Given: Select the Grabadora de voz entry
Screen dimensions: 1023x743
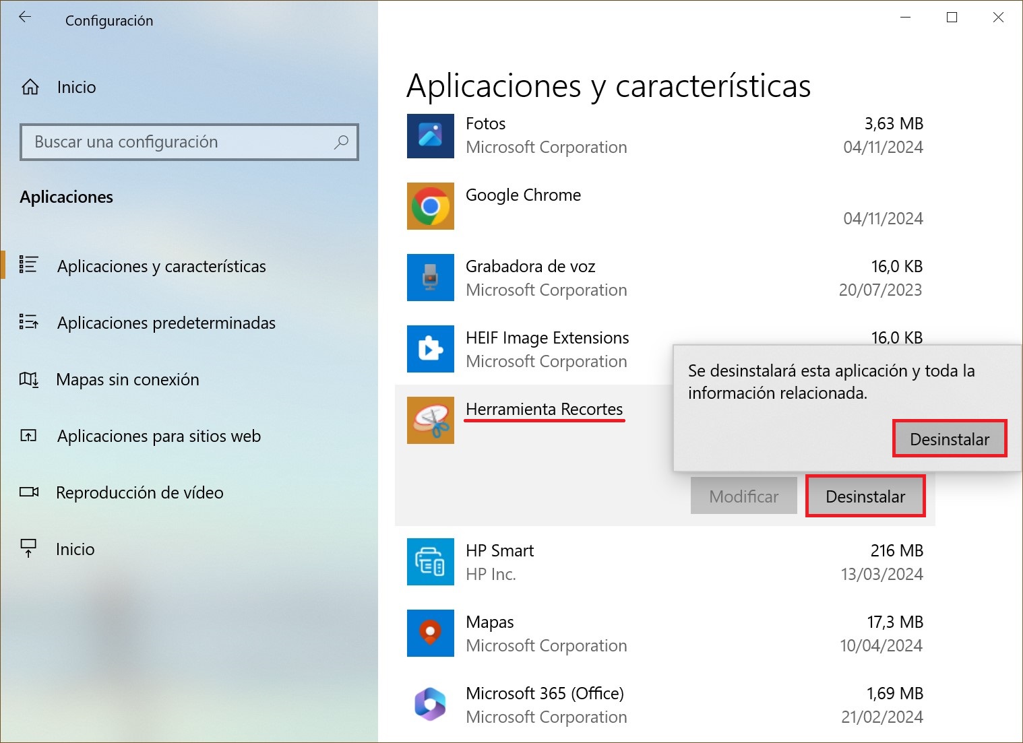Looking at the screenshot, I should click(x=530, y=266).
